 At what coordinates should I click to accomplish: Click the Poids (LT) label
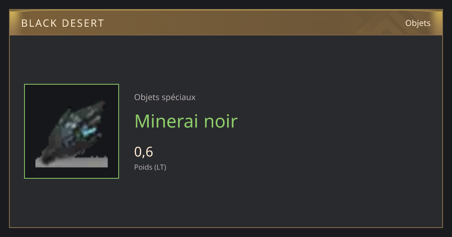click(x=150, y=167)
